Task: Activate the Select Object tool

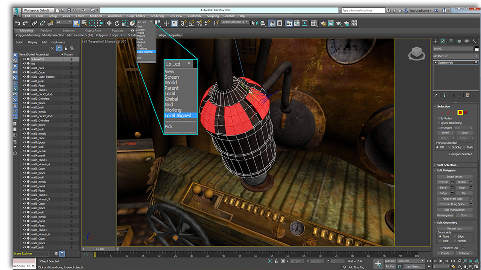Action: [x=76, y=23]
